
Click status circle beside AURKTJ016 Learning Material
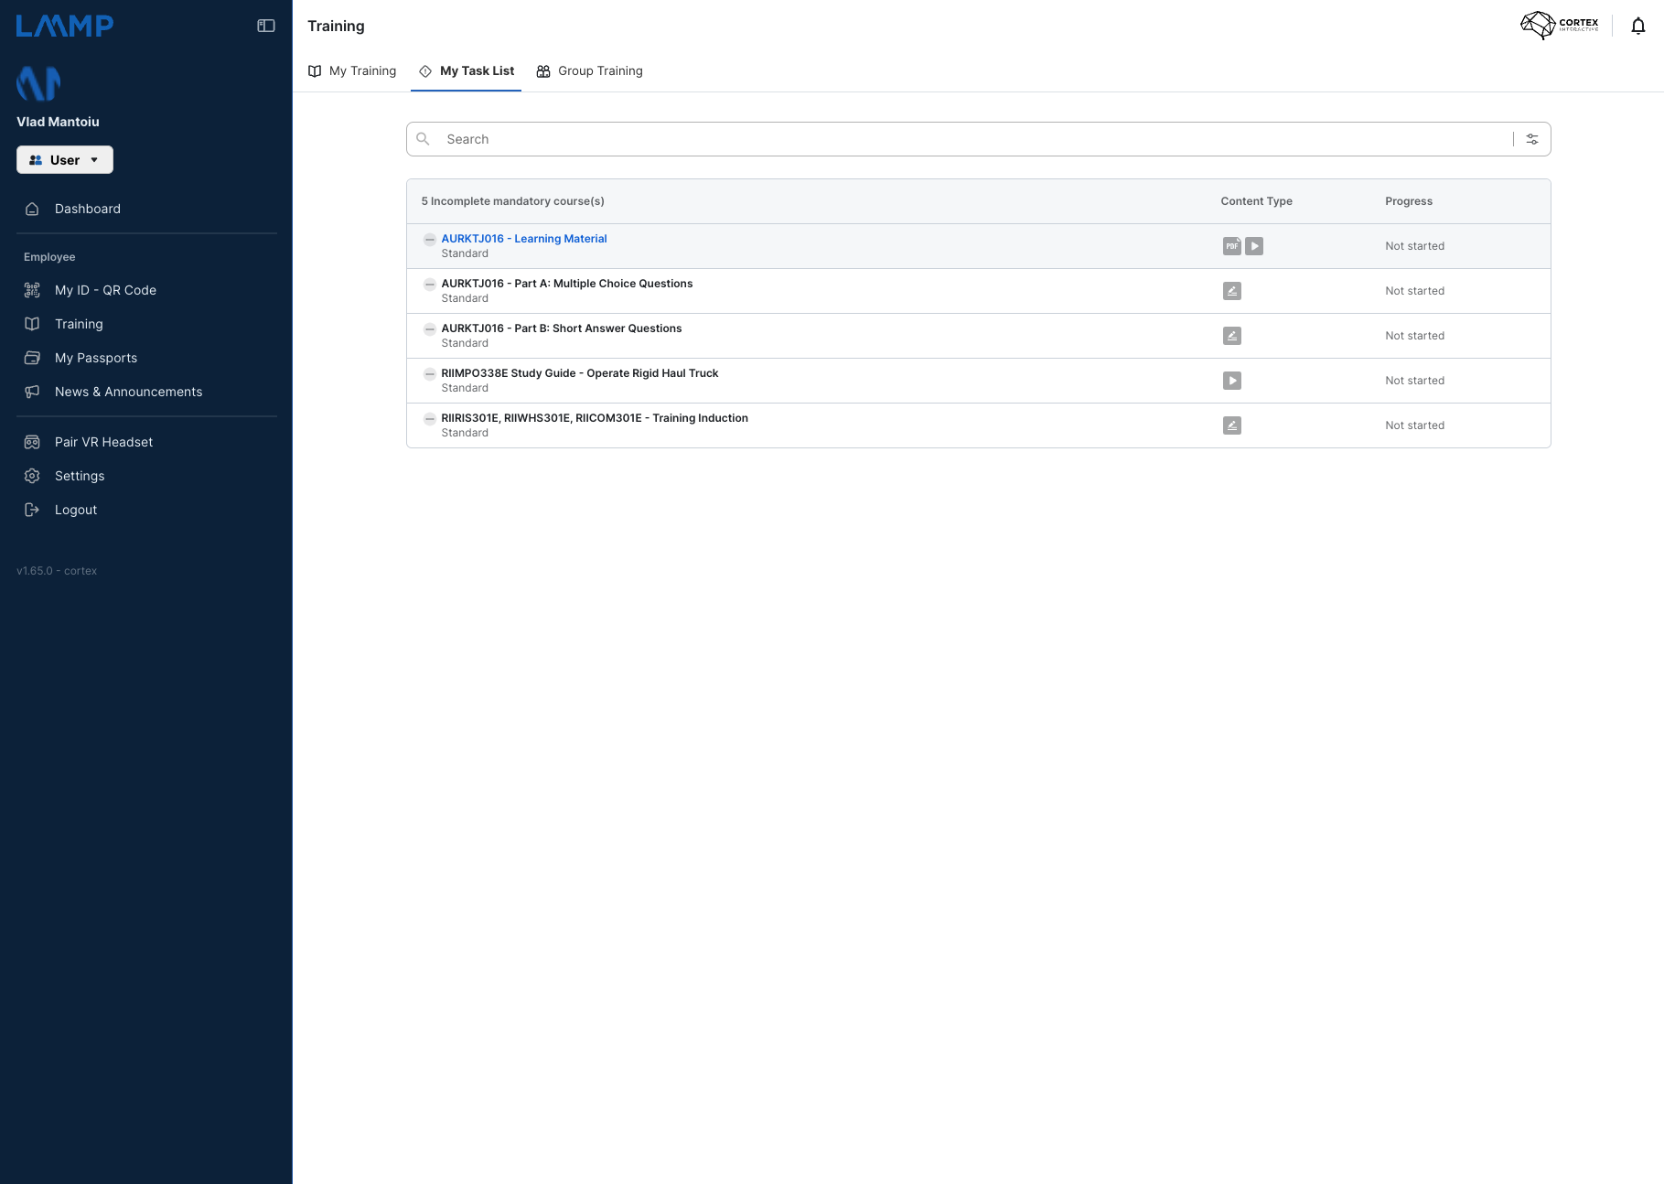[x=429, y=239]
